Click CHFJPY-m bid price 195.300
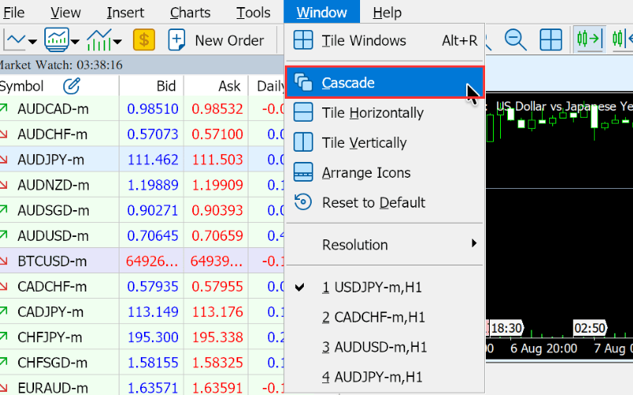The width and height of the screenshot is (633, 395). pyautogui.click(x=153, y=337)
